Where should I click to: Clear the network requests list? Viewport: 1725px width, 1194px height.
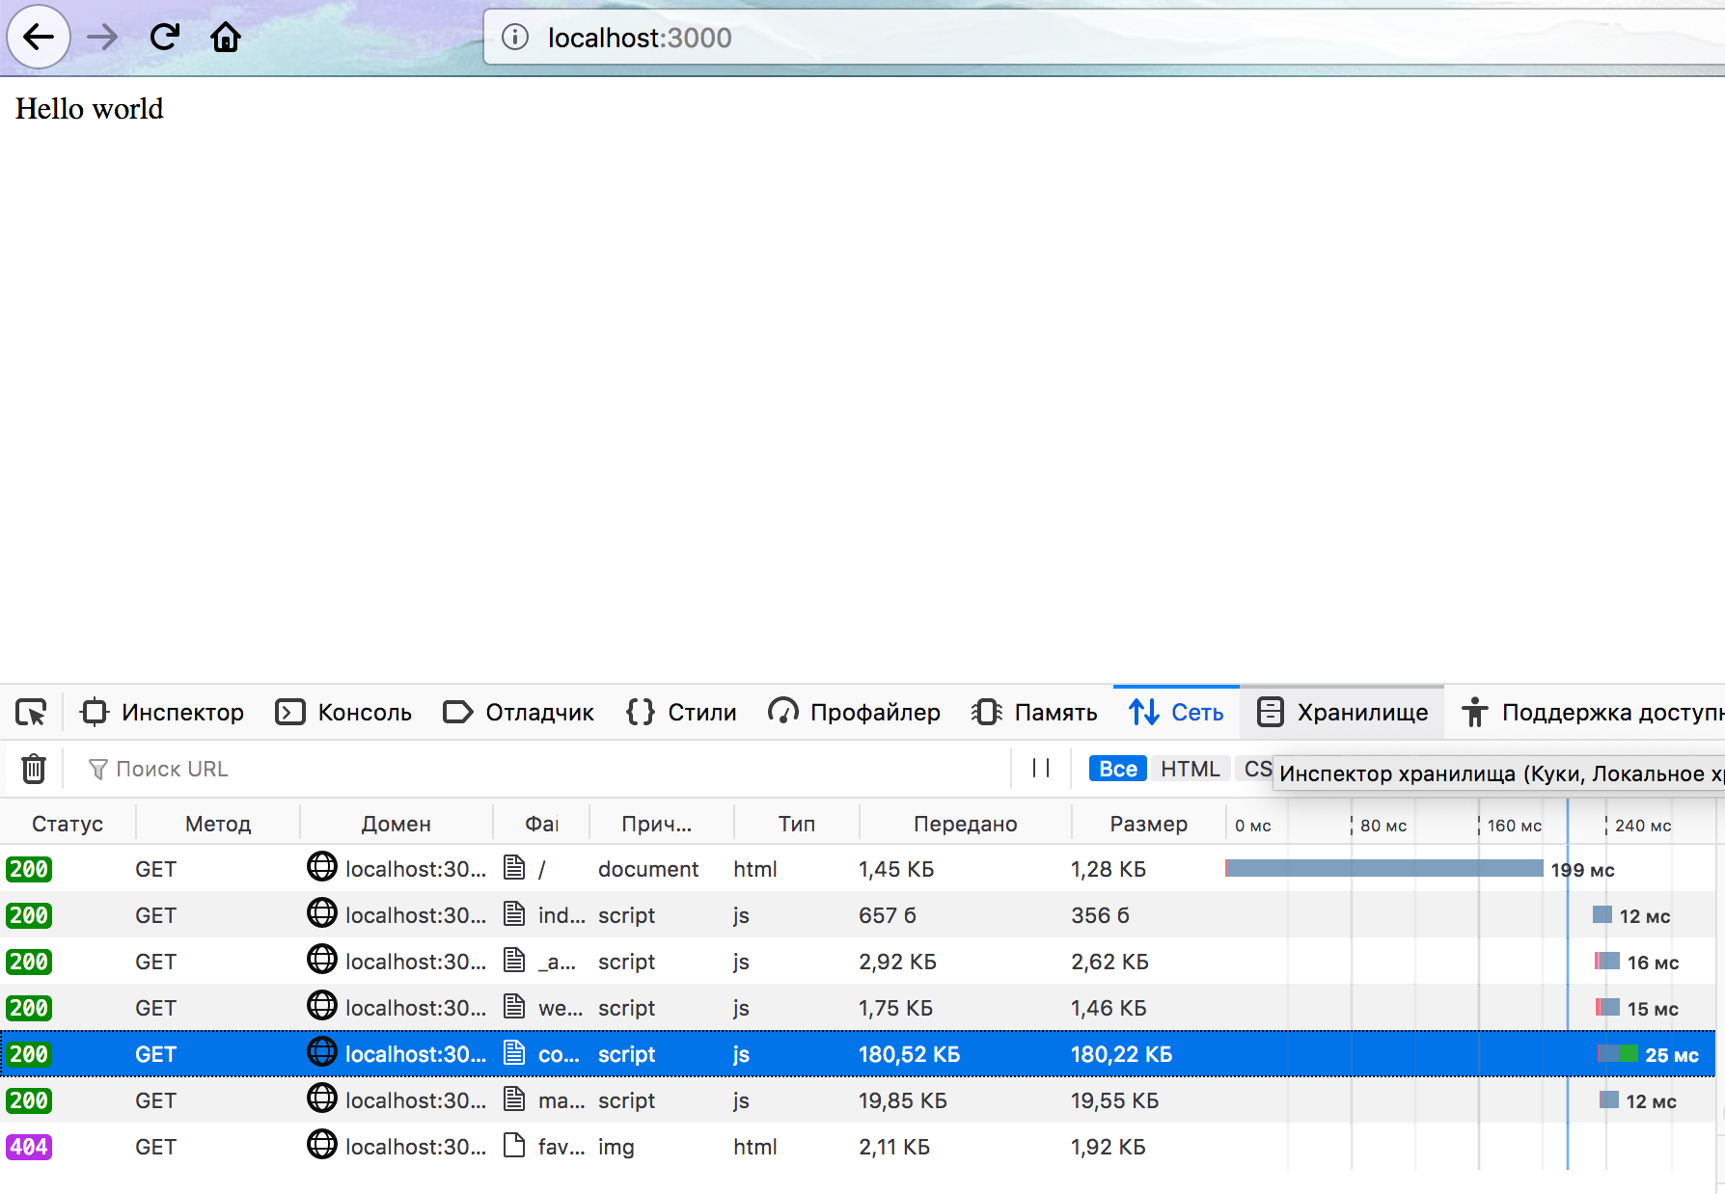coord(33,769)
